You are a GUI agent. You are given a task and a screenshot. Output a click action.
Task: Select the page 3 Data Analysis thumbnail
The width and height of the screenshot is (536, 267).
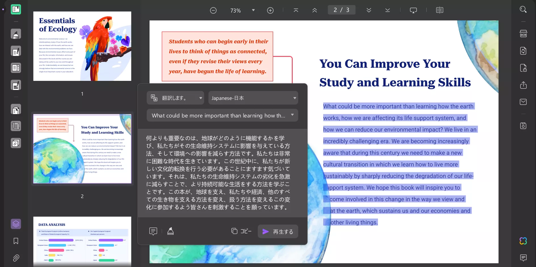[x=82, y=241]
